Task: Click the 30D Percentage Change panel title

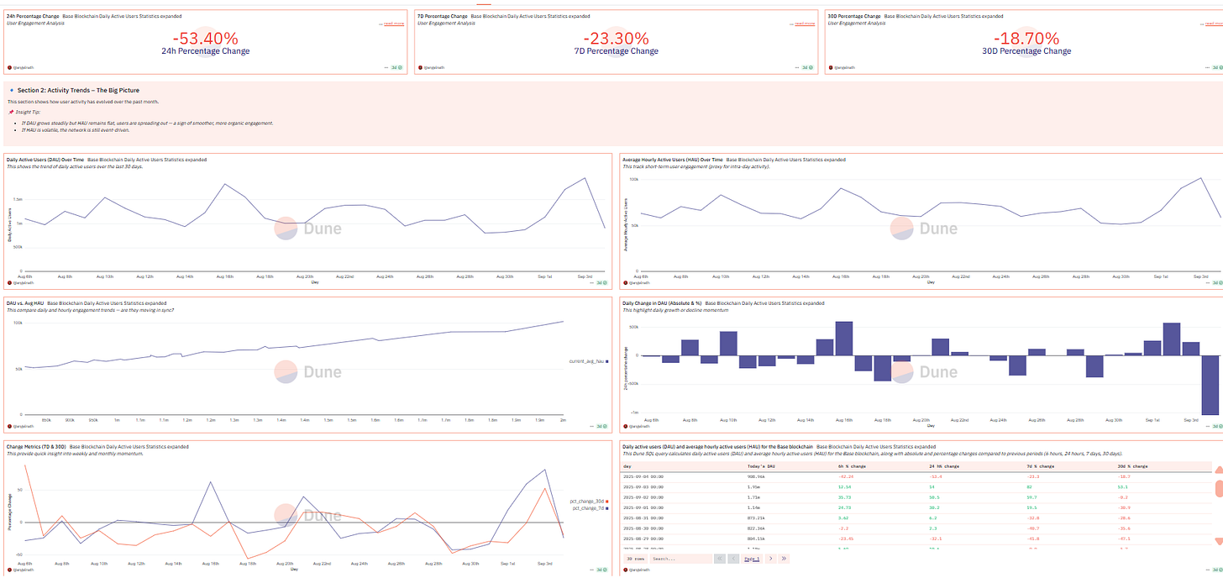Action: tap(853, 16)
